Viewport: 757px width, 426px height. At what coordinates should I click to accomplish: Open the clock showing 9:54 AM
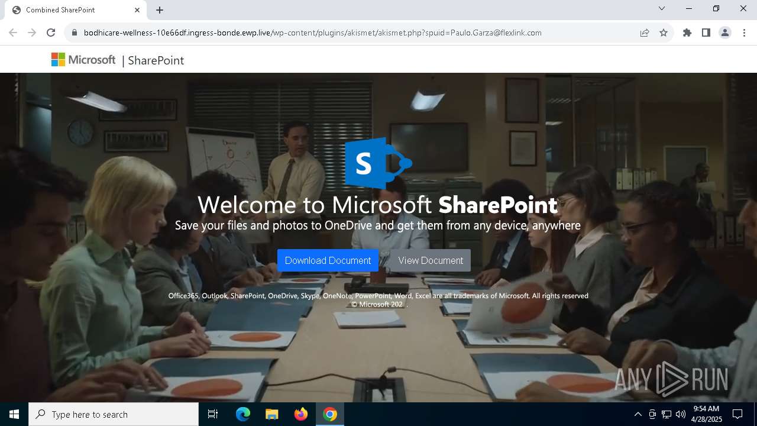[x=706, y=414]
